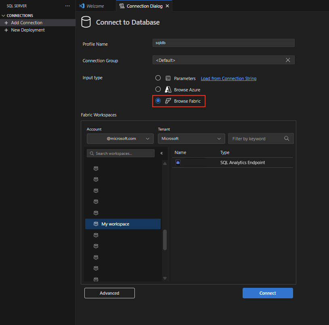
Task: Focus the Search workspaces input field
Action: pos(121,153)
